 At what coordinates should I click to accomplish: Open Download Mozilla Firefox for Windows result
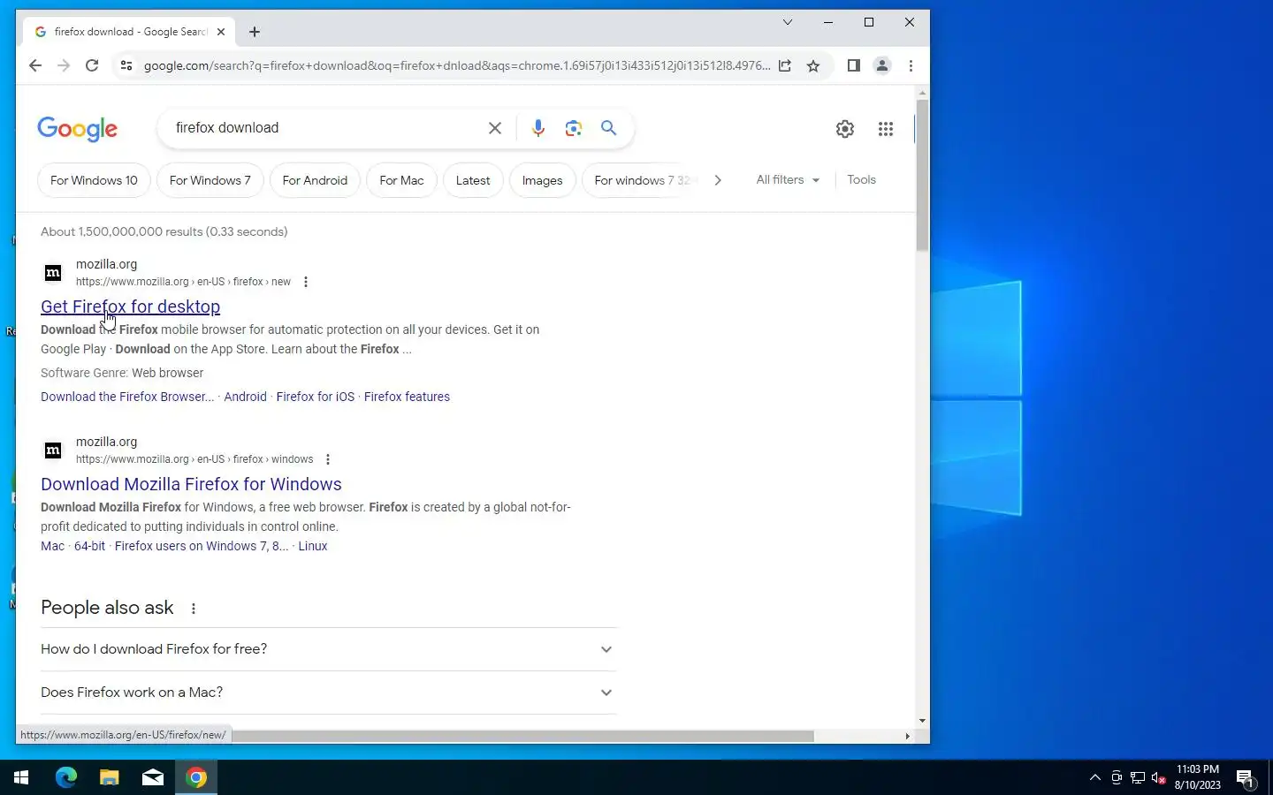pyautogui.click(x=191, y=484)
